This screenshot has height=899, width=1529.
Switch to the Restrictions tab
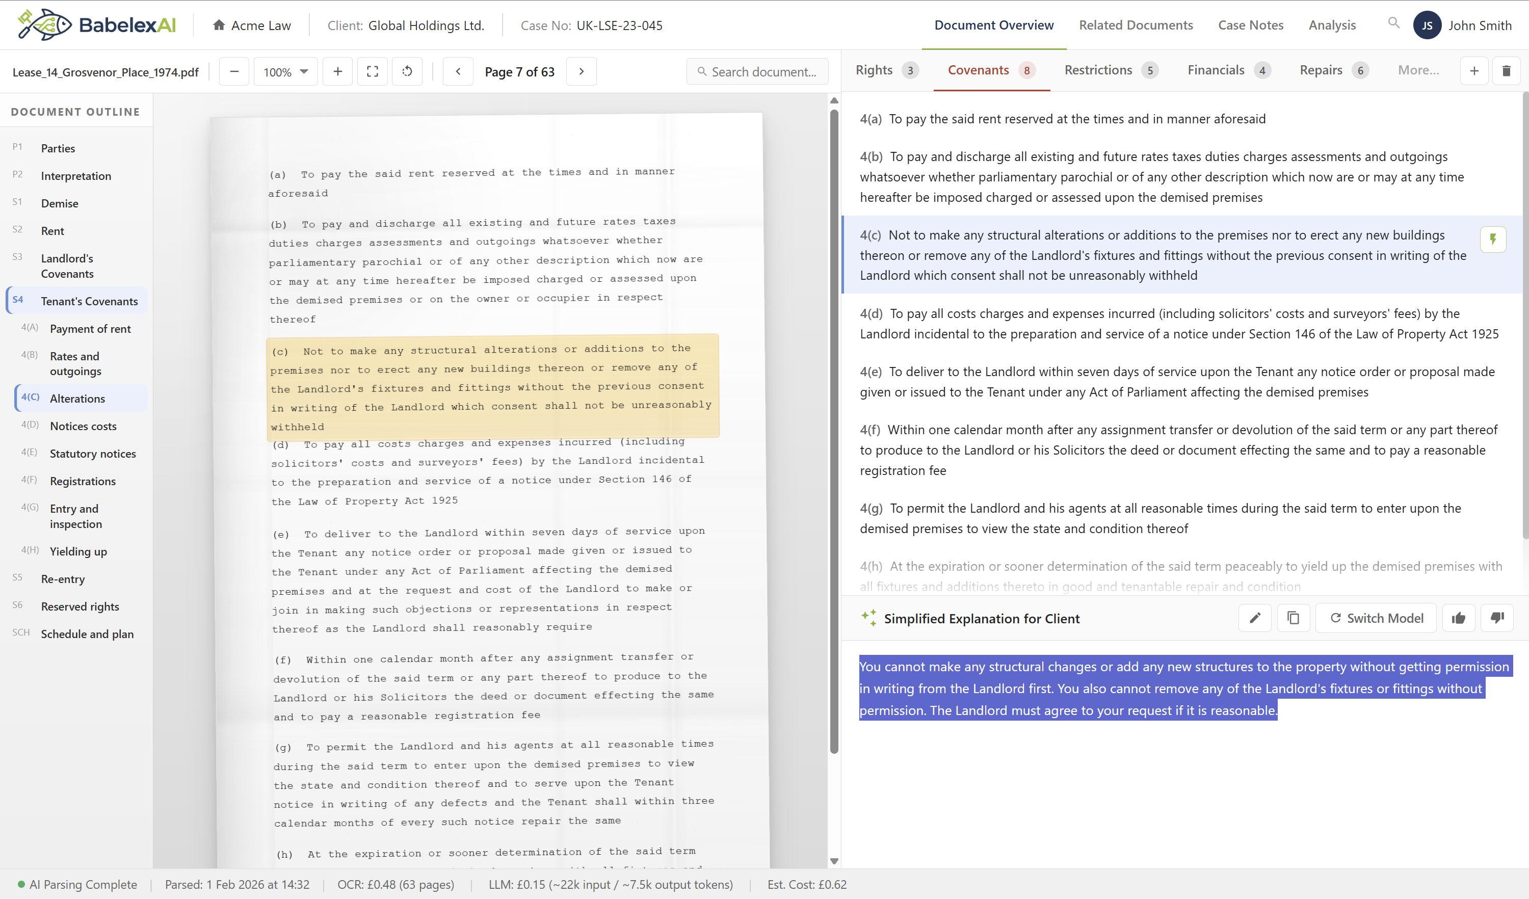(1111, 70)
